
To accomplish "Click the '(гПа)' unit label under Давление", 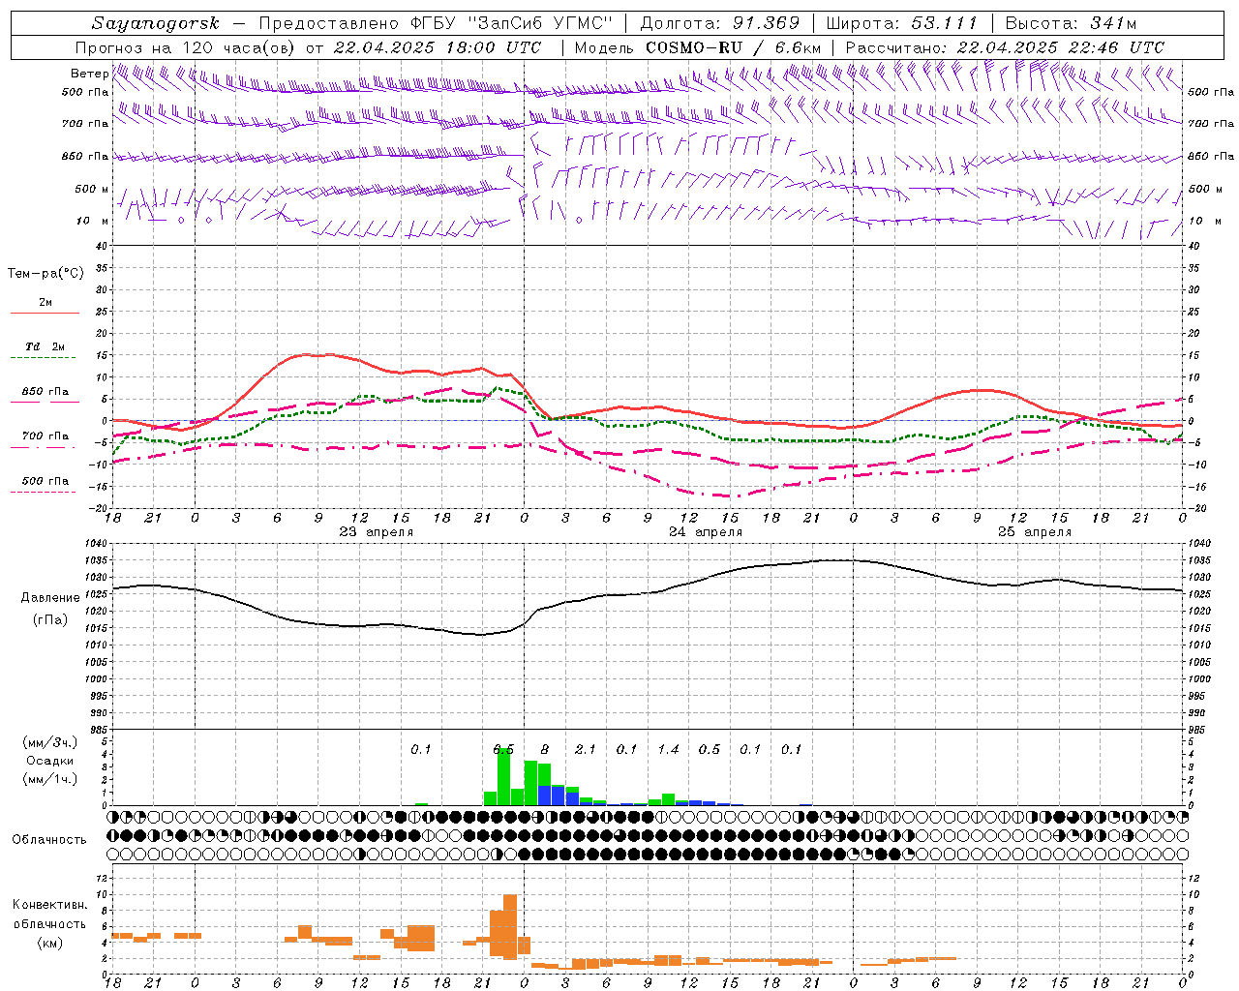I will (x=50, y=619).
